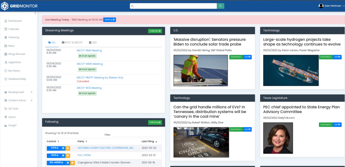The height and width of the screenshot is (167, 345).
Task: Open the EV charging parking thumbnail
Action: click(x=201, y=142)
